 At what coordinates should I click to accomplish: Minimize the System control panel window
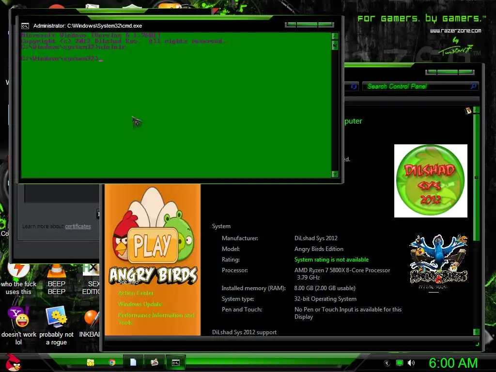tap(432, 72)
